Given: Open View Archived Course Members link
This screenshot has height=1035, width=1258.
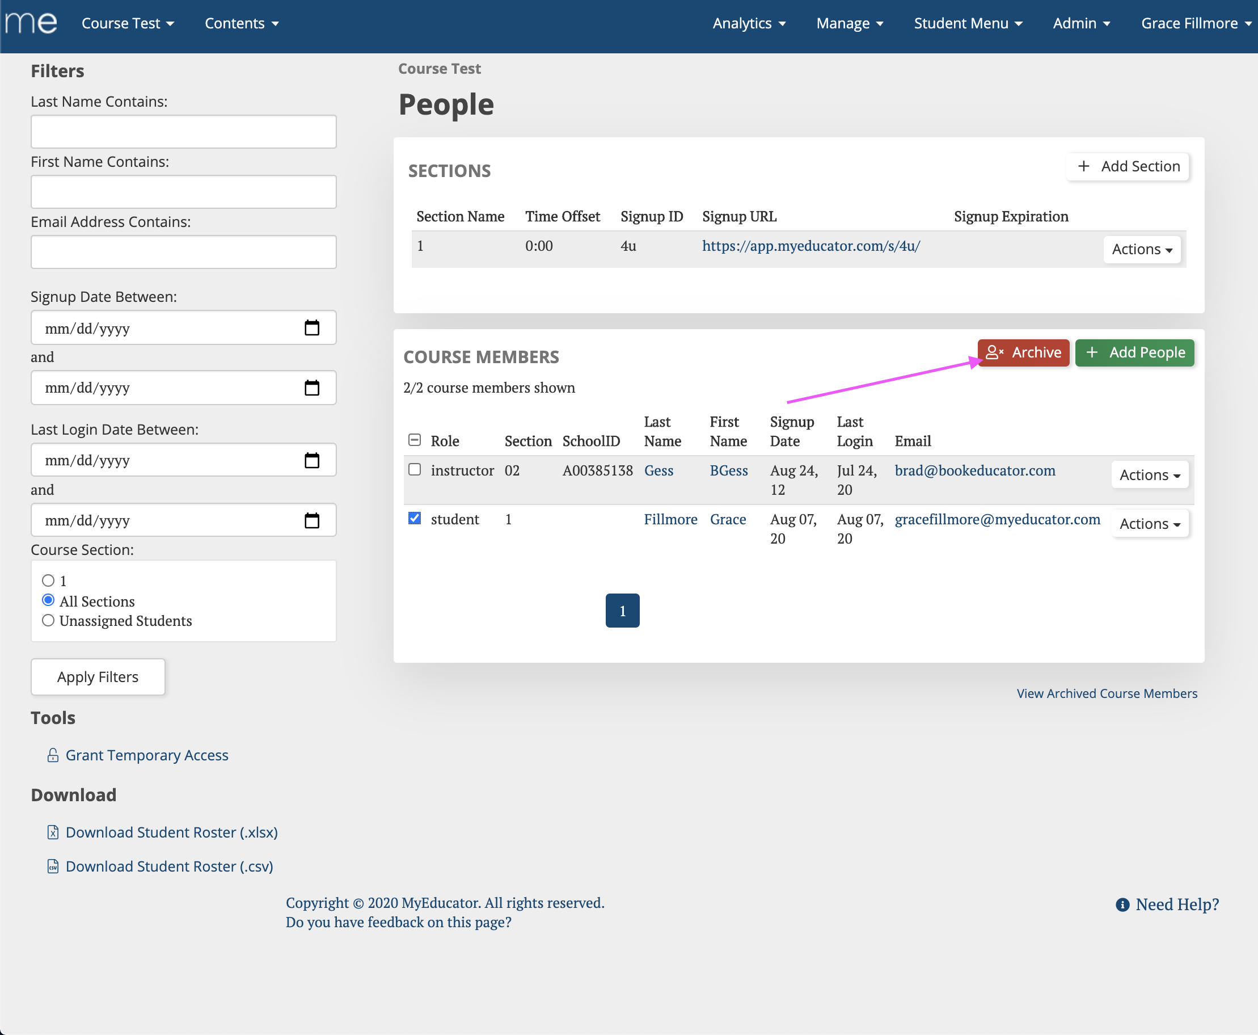Looking at the screenshot, I should (1107, 693).
